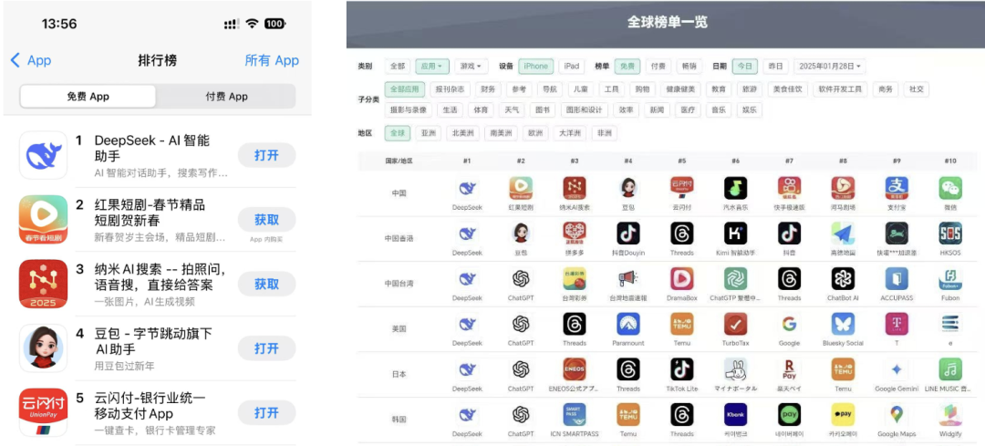Click the Kbank icon in 韩国 row
Screen dimensions: 985x446
tap(735, 415)
